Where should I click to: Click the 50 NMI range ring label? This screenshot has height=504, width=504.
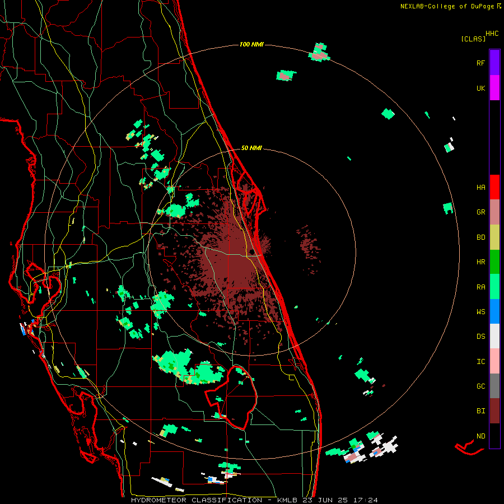pos(251,148)
